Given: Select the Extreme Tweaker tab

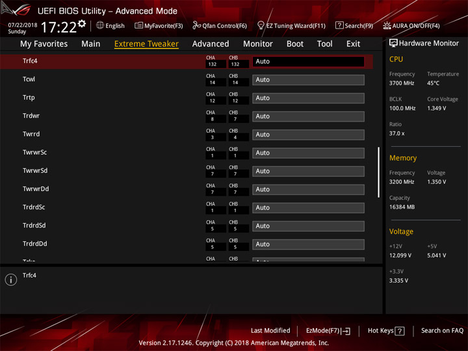Looking at the screenshot, I should click(x=146, y=44).
